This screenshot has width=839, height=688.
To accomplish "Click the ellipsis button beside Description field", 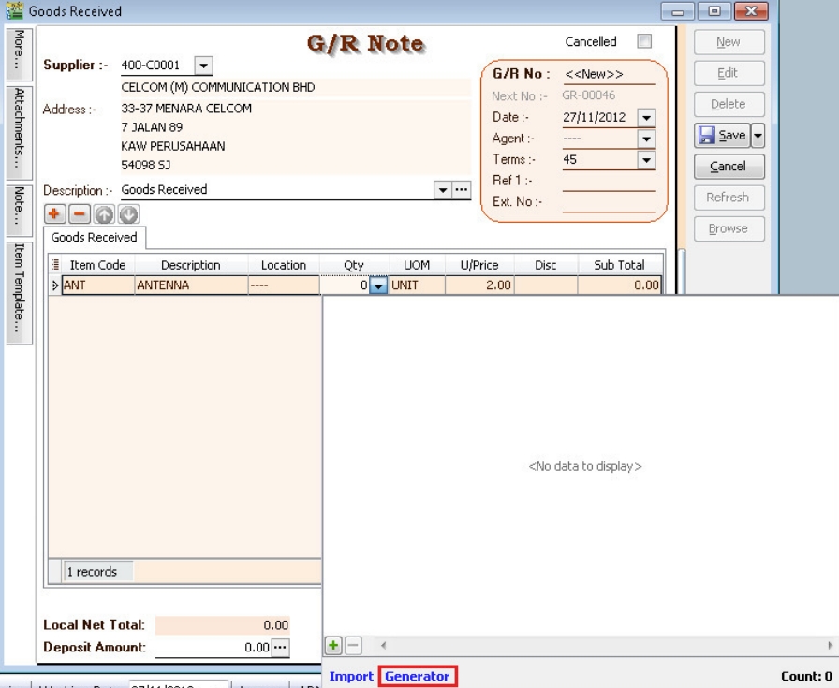I will point(461,189).
